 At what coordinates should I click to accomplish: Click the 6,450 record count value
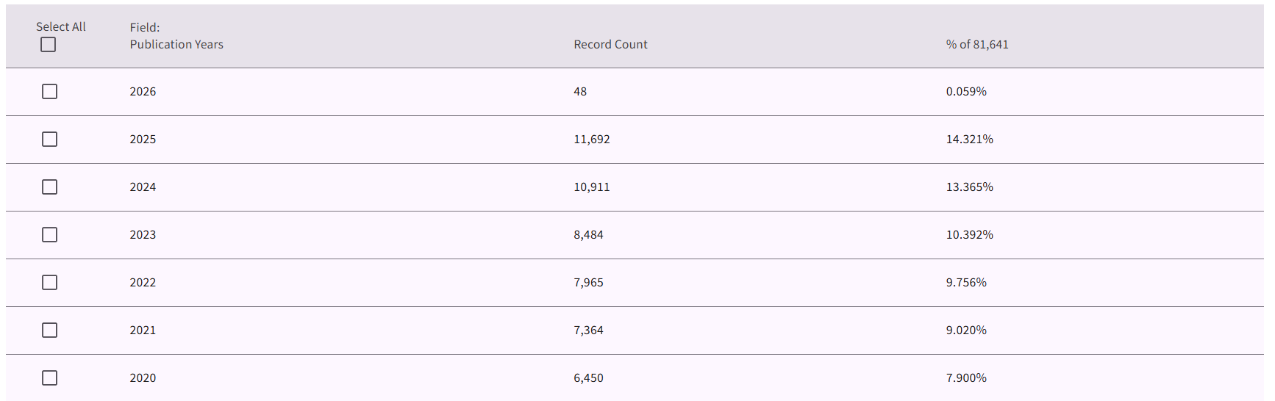(588, 378)
